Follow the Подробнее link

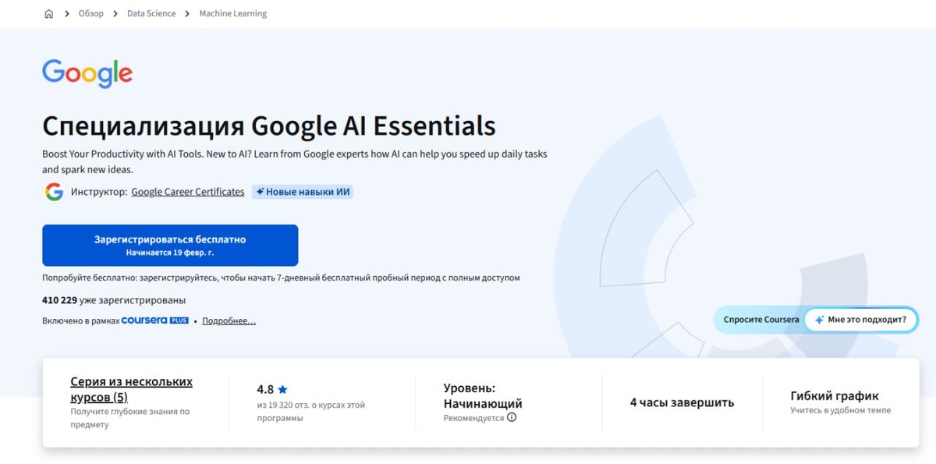[x=229, y=321]
